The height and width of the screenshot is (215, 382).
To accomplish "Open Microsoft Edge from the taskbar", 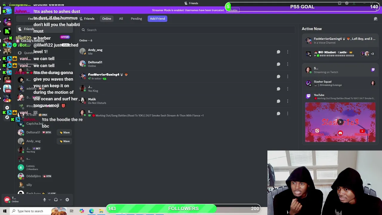I will 91,211.
